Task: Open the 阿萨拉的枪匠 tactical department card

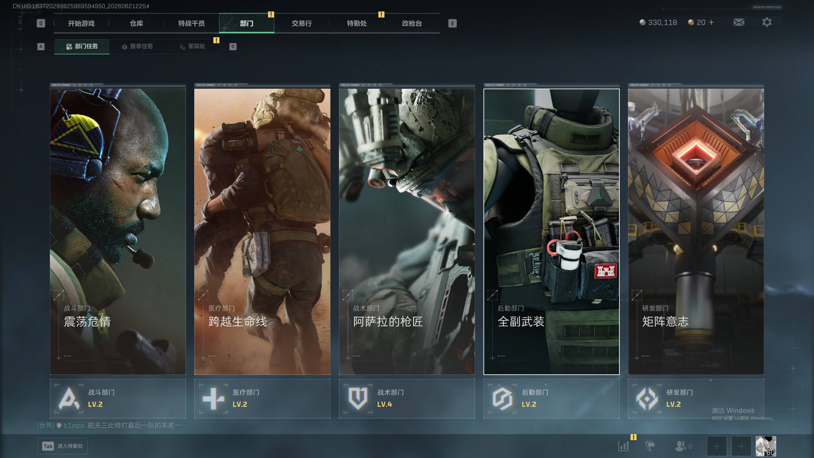Action: coord(407,232)
